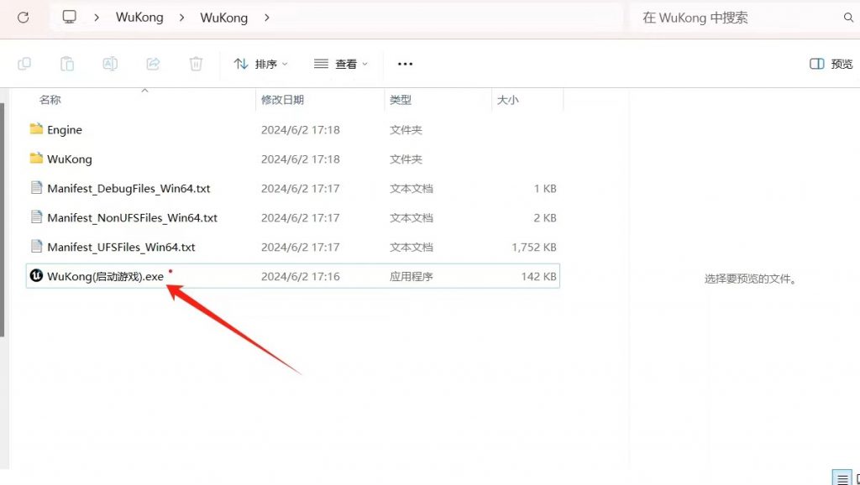Open the 排序 sort dropdown
The height and width of the screenshot is (485, 860).
click(260, 63)
